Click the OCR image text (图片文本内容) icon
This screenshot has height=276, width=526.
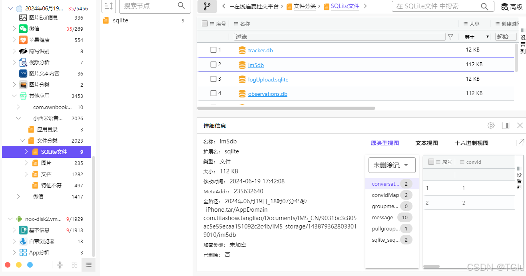tap(23, 73)
